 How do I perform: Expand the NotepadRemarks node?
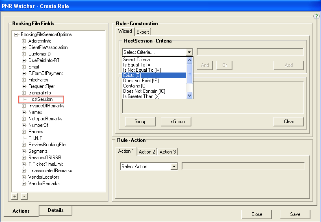24,119
